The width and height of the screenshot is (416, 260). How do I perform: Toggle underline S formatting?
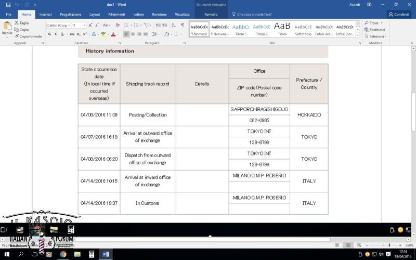[x=62, y=34]
